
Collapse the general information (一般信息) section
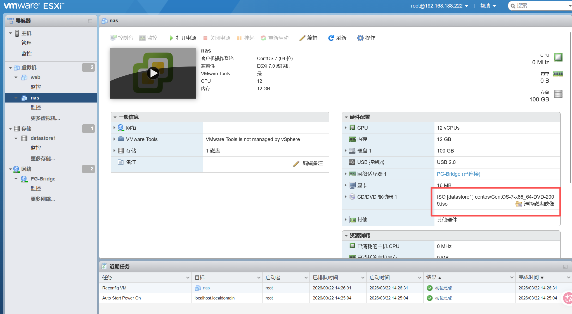[x=115, y=117]
